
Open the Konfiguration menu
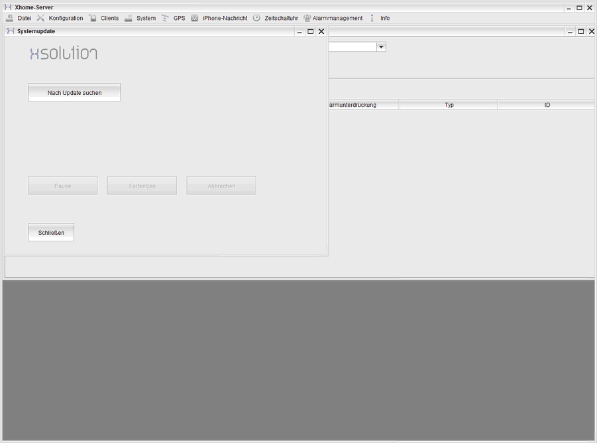tap(64, 18)
